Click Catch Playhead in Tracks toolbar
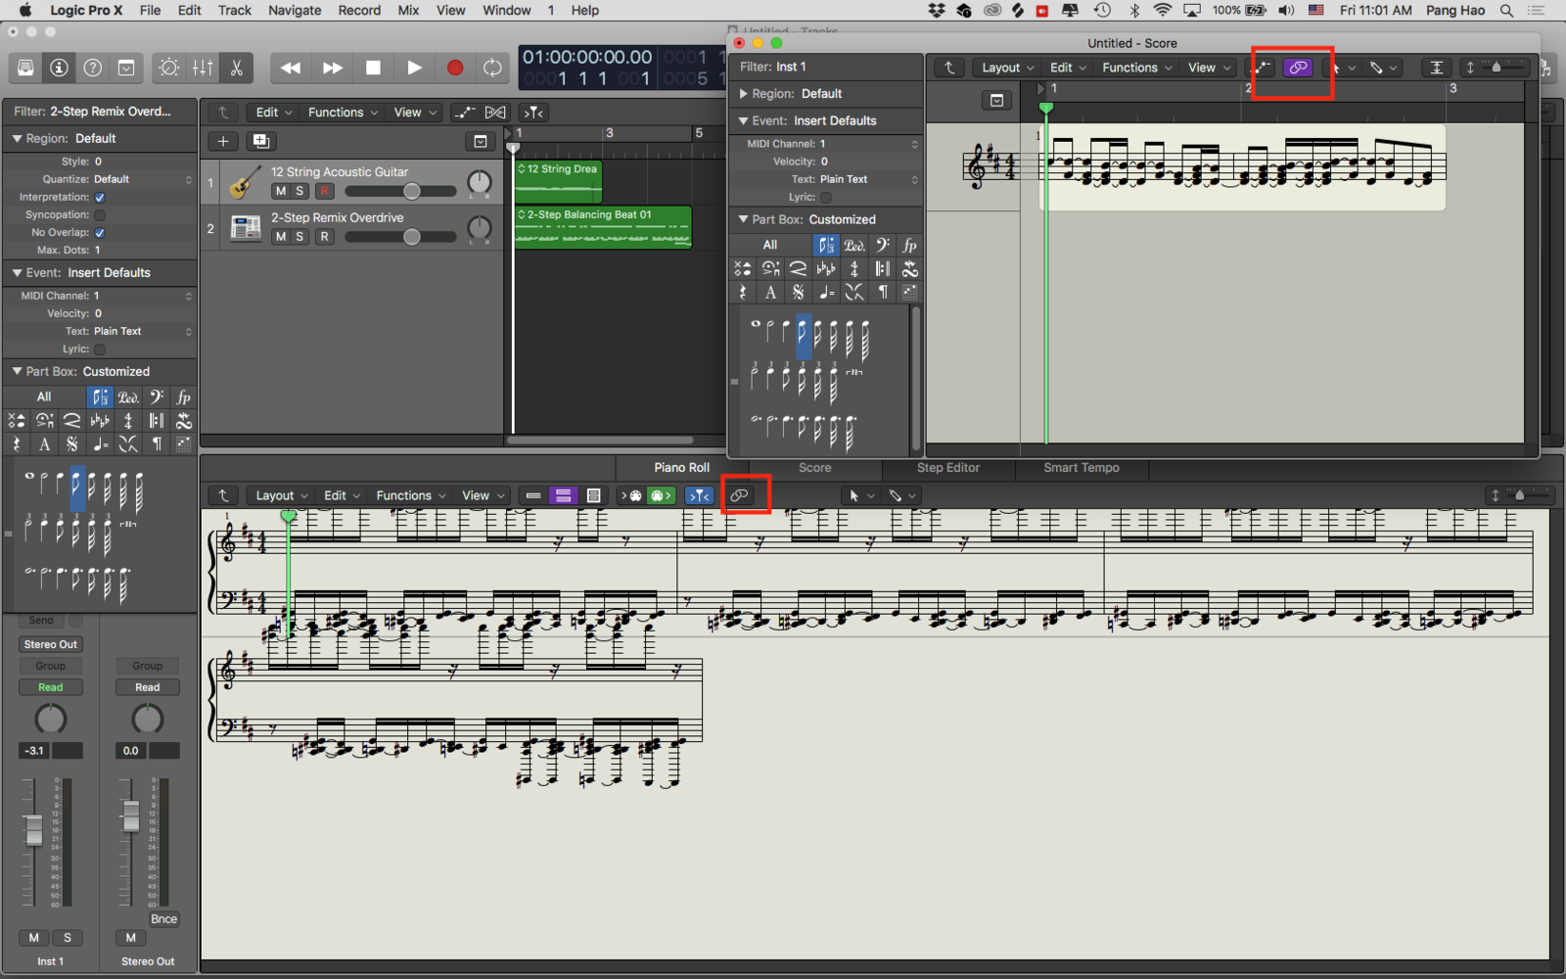 click(533, 113)
